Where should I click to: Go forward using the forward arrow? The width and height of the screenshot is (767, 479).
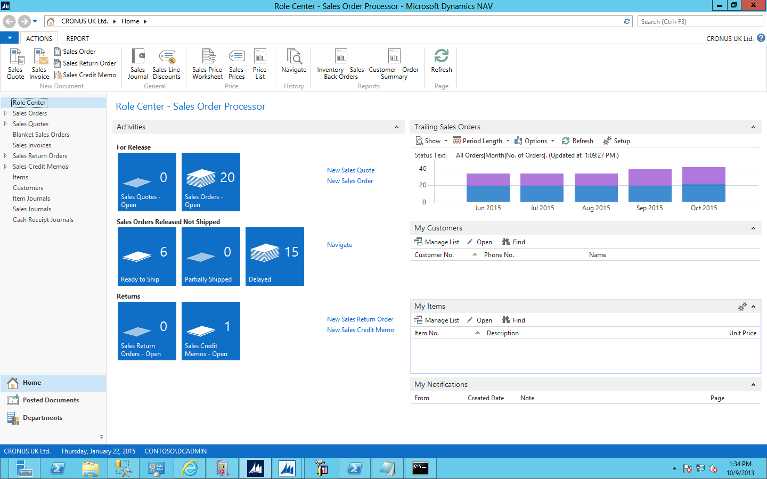pyautogui.click(x=24, y=21)
